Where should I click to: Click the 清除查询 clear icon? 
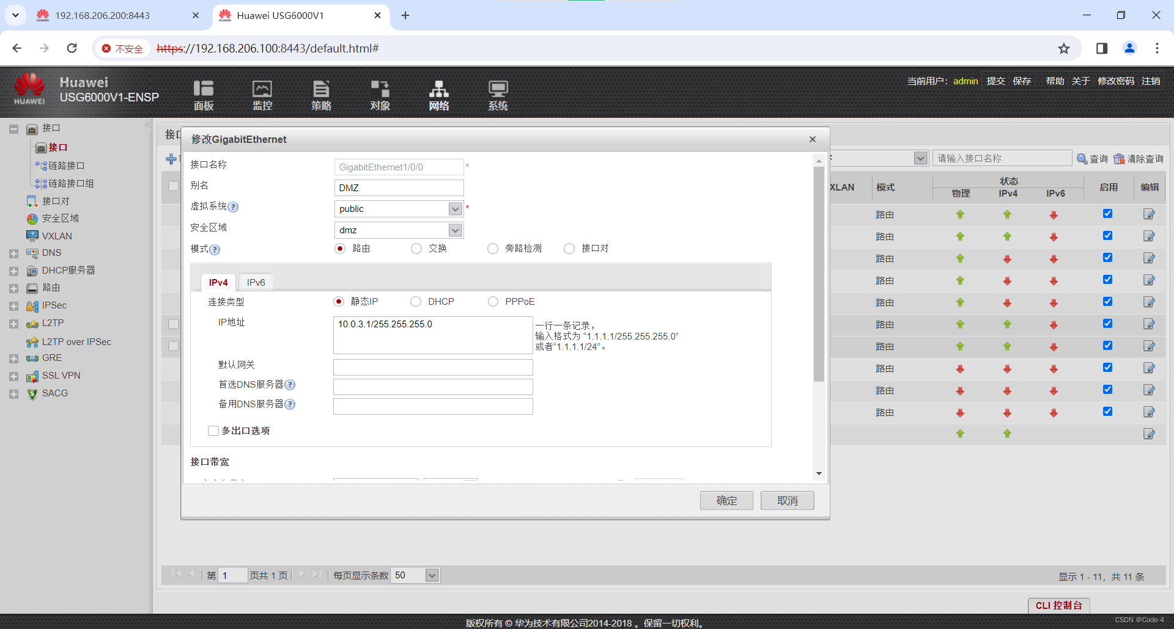(x=1119, y=159)
